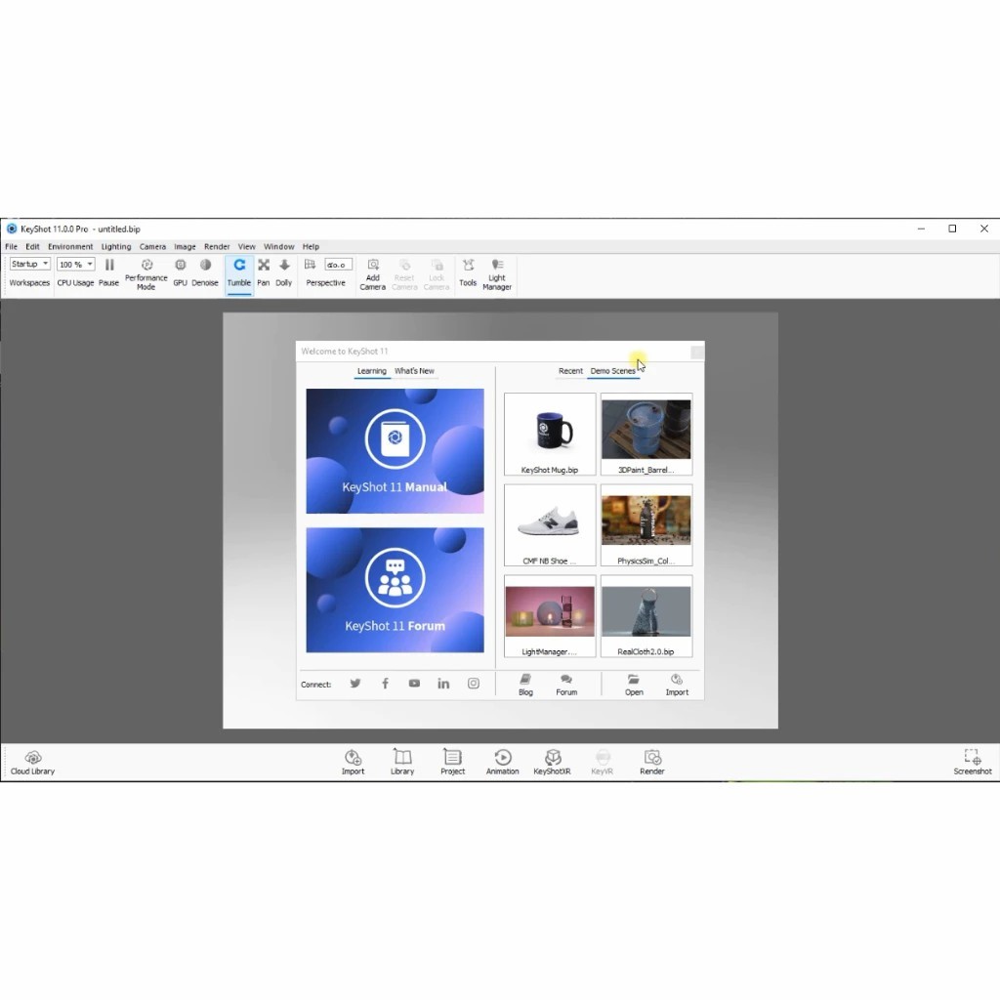Open the Environment menu
Image resolution: width=1000 pixels, height=1000 pixels.
pos(70,247)
